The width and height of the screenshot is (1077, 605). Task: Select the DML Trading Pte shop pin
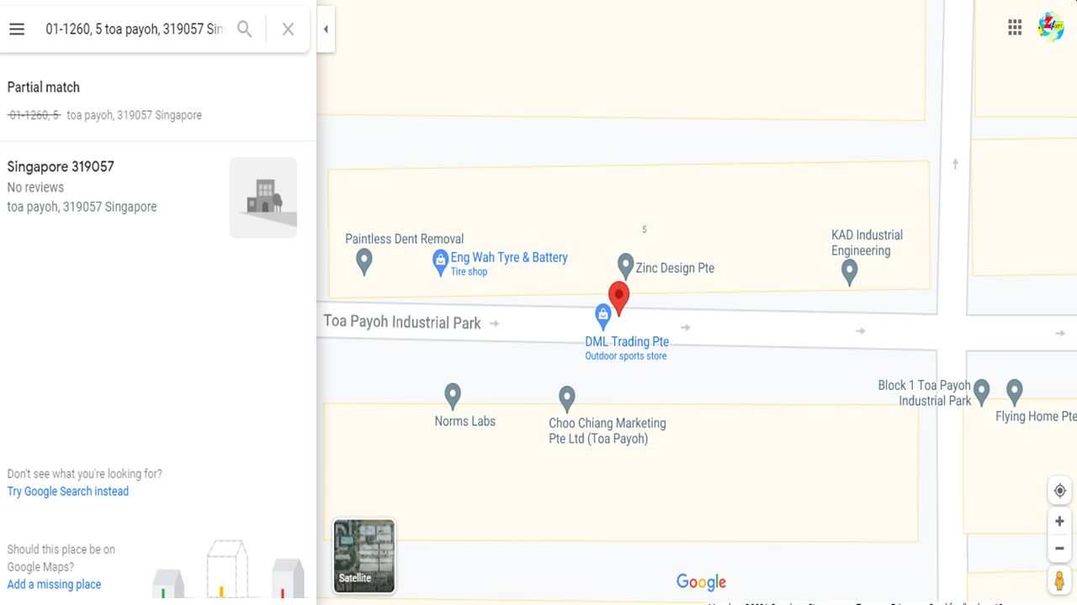[x=602, y=317]
